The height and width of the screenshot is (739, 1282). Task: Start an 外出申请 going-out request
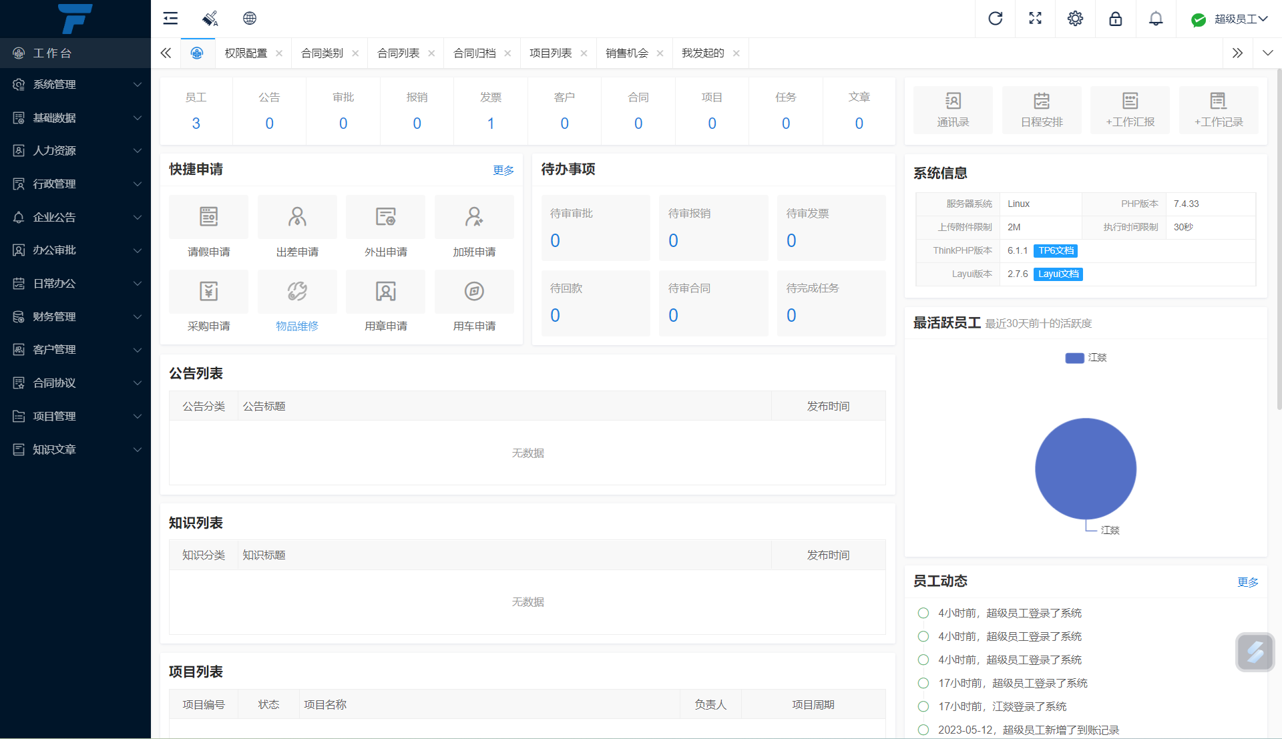click(x=386, y=228)
